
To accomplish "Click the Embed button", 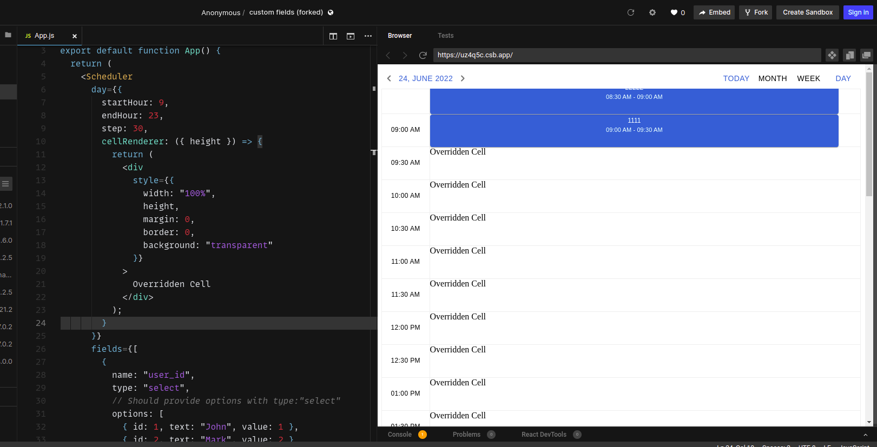I will (714, 12).
